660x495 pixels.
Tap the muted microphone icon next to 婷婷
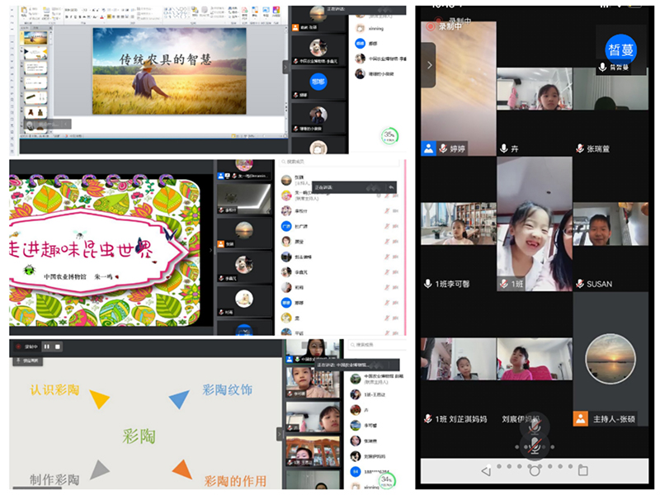[443, 148]
